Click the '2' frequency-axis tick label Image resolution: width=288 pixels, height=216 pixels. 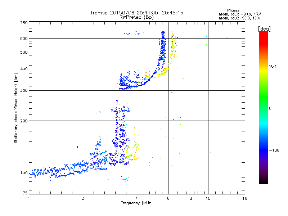click(x=83, y=198)
